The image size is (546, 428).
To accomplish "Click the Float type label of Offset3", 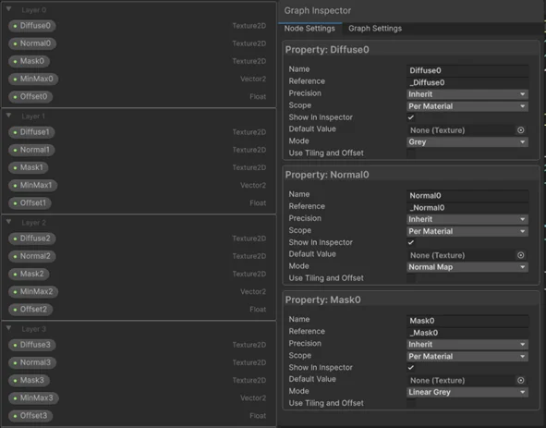I will [x=258, y=415].
